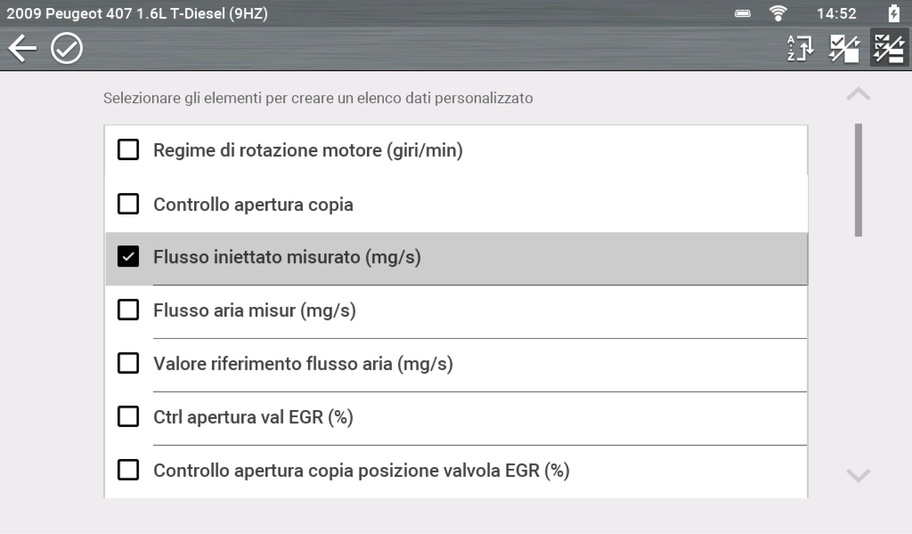Tap Controllo apertura copia posizione valvola EGR
The image size is (912, 534).
pyautogui.click(x=361, y=470)
